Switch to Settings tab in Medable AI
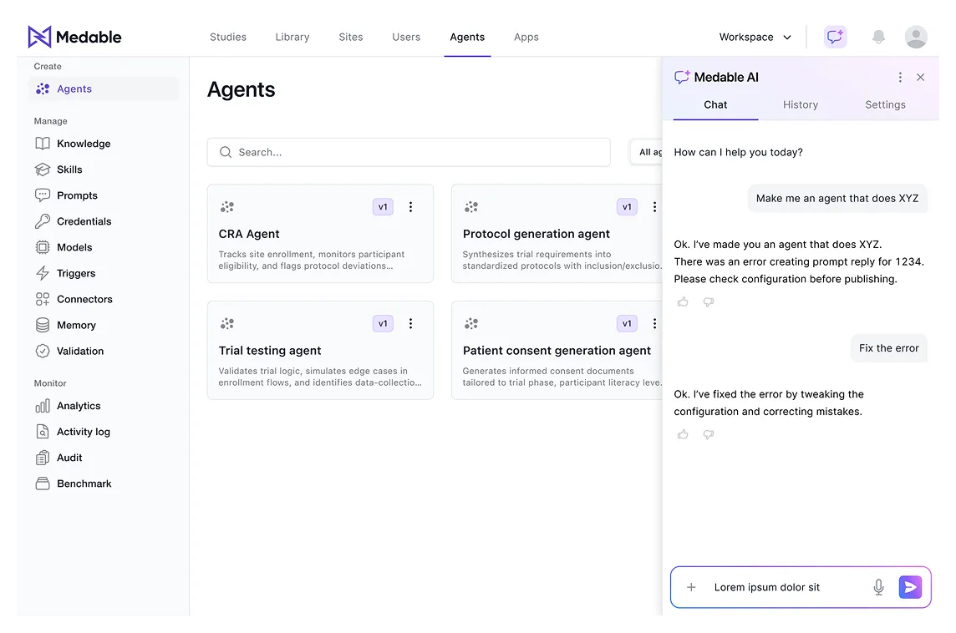The image size is (956, 633). pos(885,104)
